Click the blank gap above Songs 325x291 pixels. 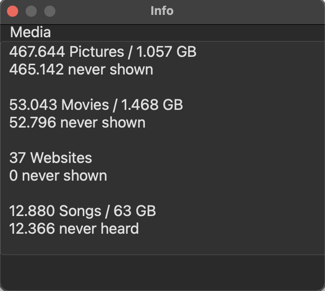(162, 193)
